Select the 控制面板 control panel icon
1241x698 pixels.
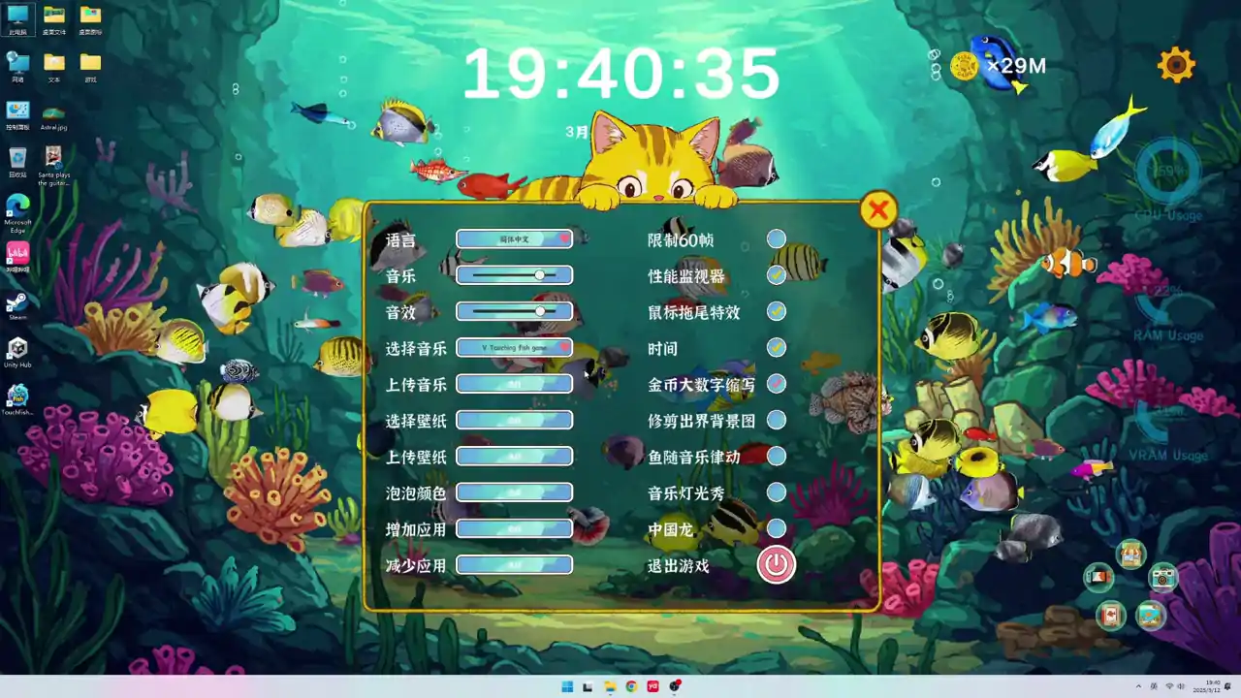(17, 114)
